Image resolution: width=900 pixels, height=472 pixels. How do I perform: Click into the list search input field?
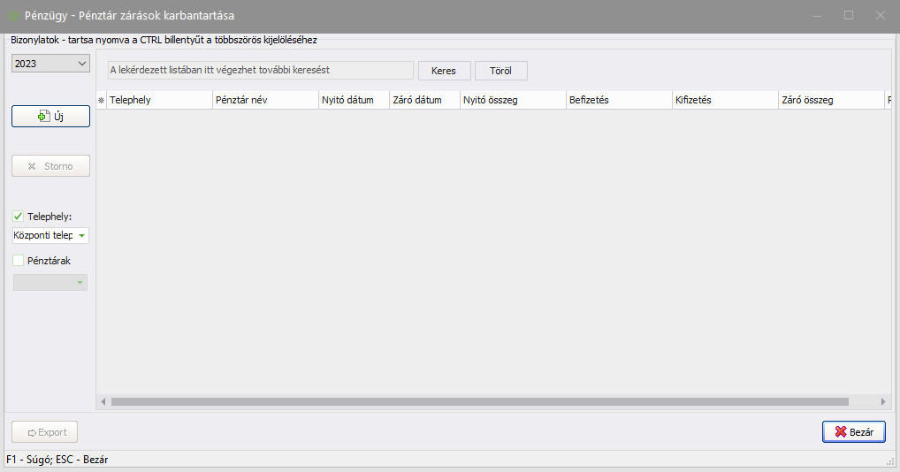pyautogui.click(x=260, y=70)
